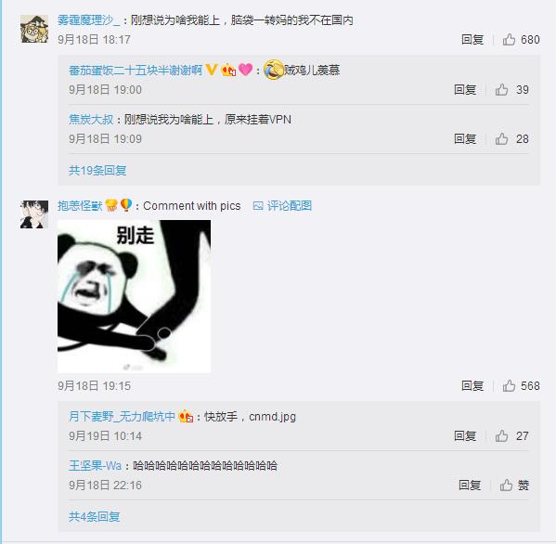The image size is (556, 544).
Task: Reply to 王坚果-Wa's comment
Action: pyautogui.click(x=470, y=486)
